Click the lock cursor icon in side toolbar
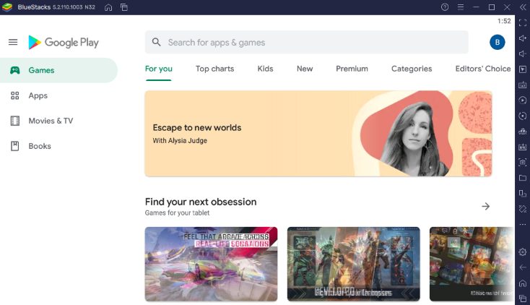The image size is (530, 305). 523,69
